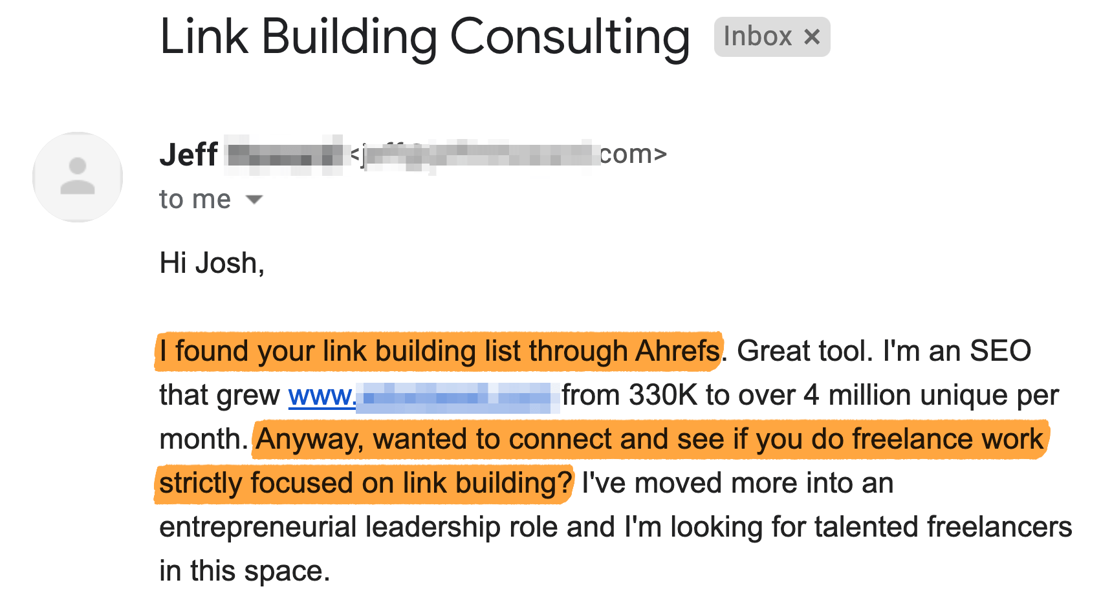Expand the 'to me' recipient details arrow
The image size is (1101, 600).
click(255, 199)
